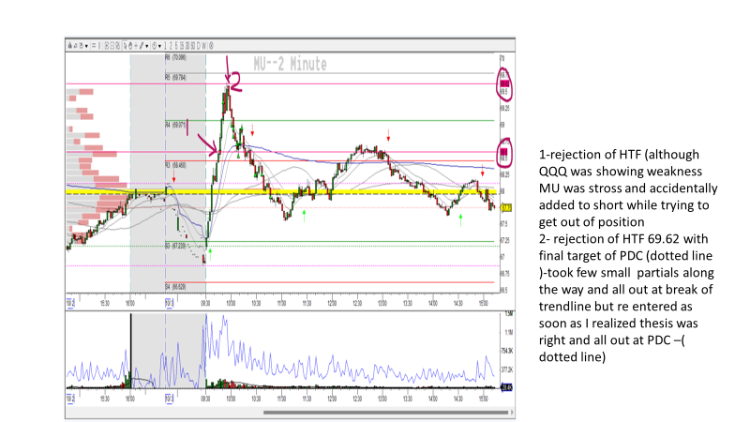The width and height of the screenshot is (750, 422).
Task: Click the S4 pivot label near chart bottom
Action: (x=175, y=287)
